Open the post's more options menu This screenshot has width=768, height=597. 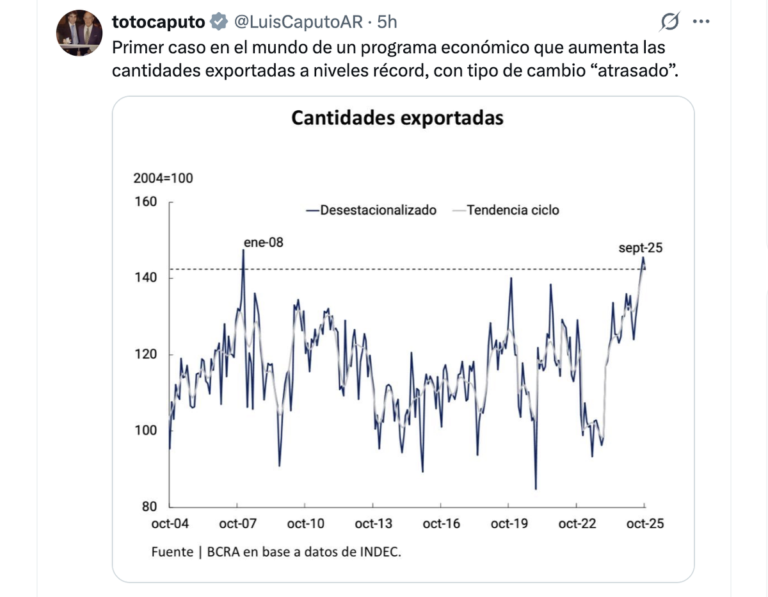[x=702, y=20]
